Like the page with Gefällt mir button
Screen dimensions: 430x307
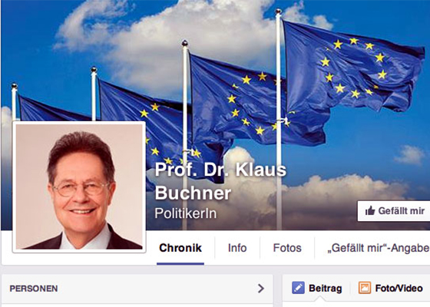[x=394, y=211]
